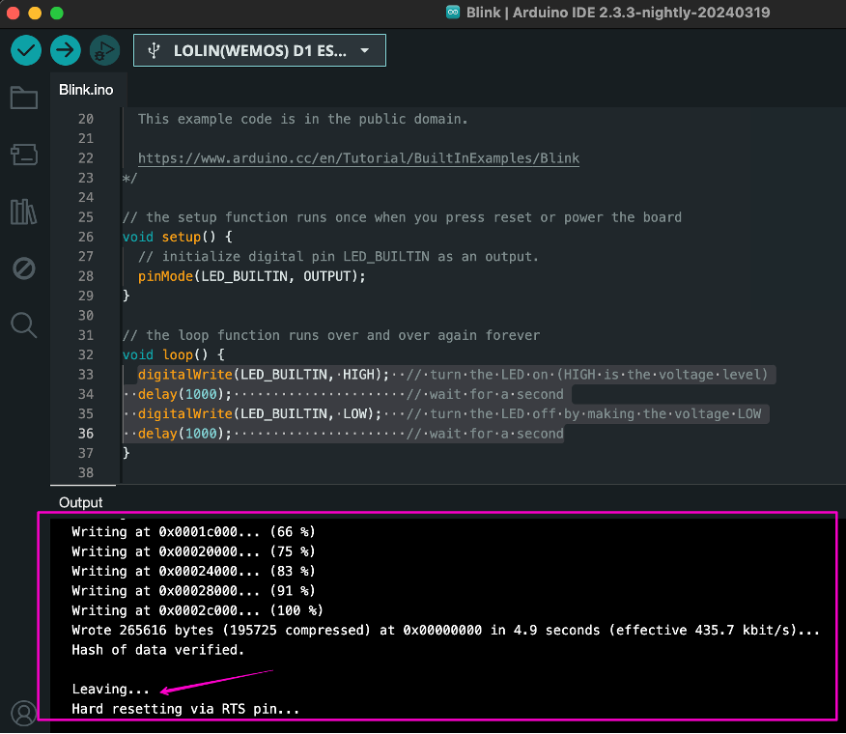The width and height of the screenshot is (846, 734).
Task: Click the user account profile icon
Action: (24, 712)
